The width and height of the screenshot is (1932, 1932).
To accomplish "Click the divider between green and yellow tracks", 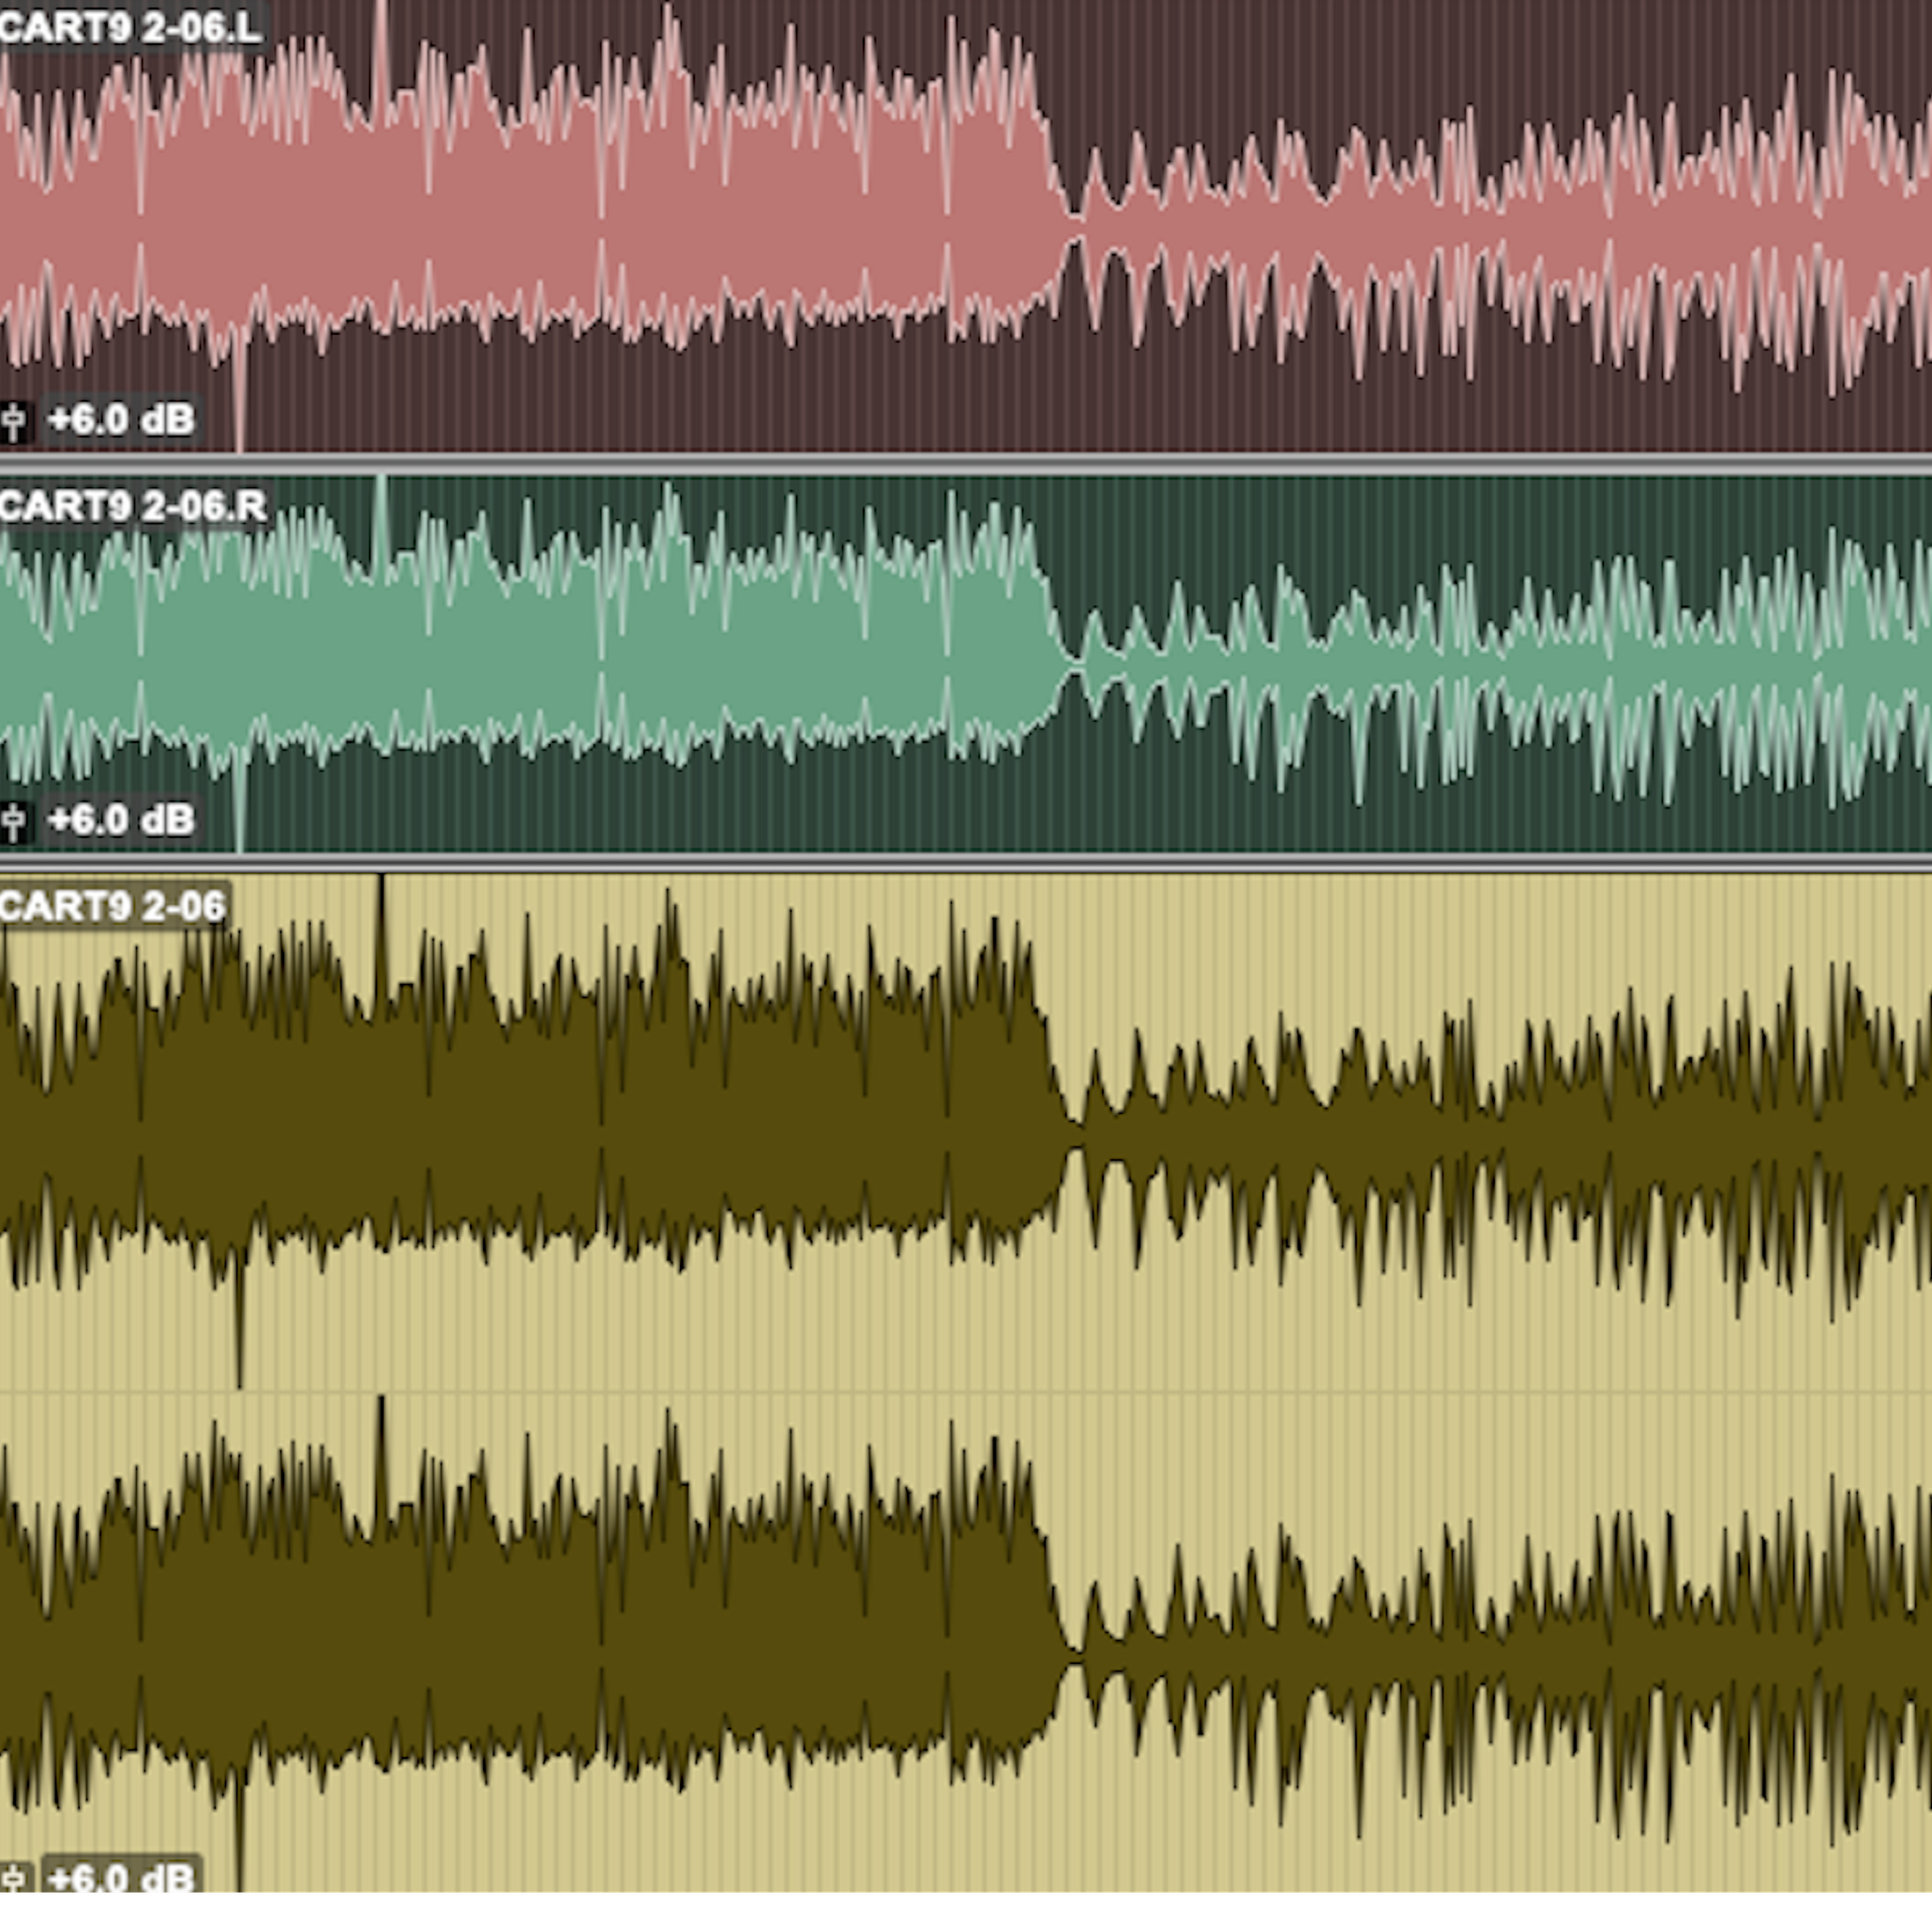I will (966, 862).
